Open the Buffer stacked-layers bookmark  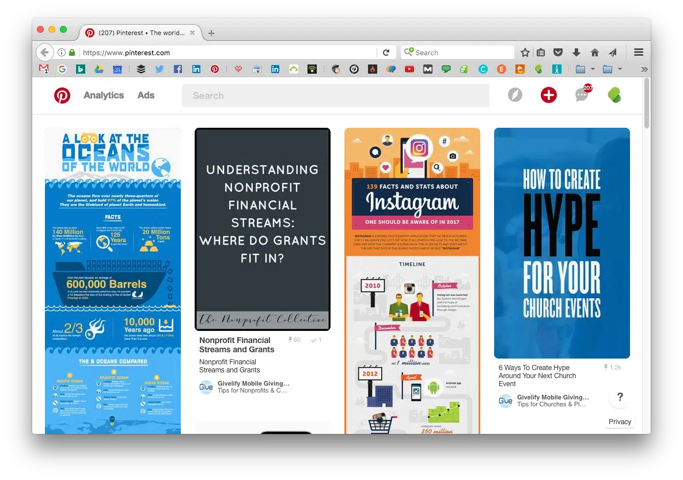141,68
